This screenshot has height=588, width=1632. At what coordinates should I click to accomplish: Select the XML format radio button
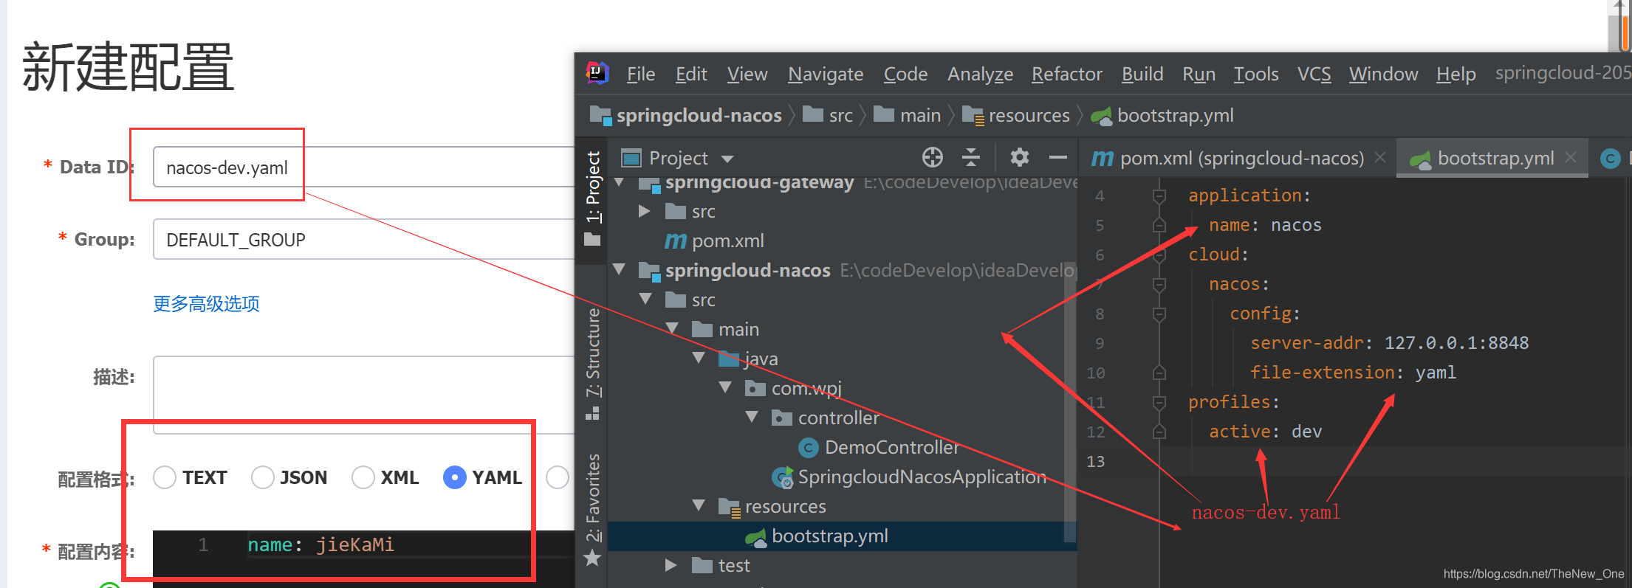(363, 477)
